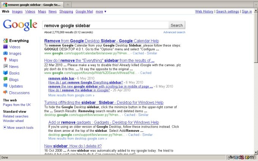This screenshot has height=161, width=258.
Task: Click the Everything sidebar icon
Action: coord(5,41)
